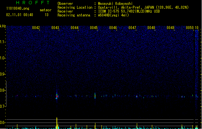Click the 0047 time marker
The height and width of the screenshot is (129, 202).
[x=132, y=28]
